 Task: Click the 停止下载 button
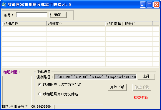click(x=142, y=87)
